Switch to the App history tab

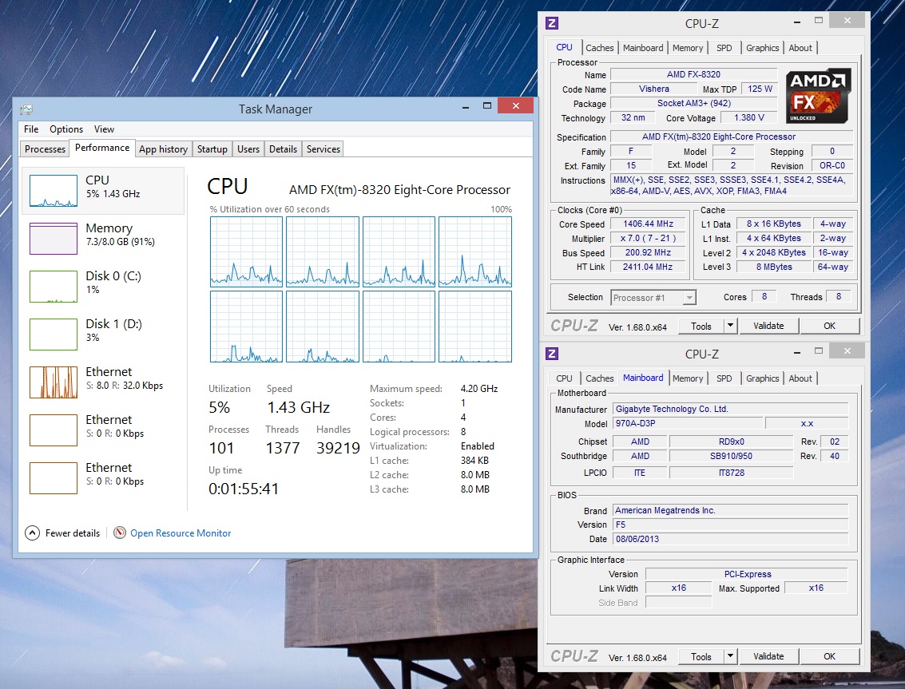163,148
